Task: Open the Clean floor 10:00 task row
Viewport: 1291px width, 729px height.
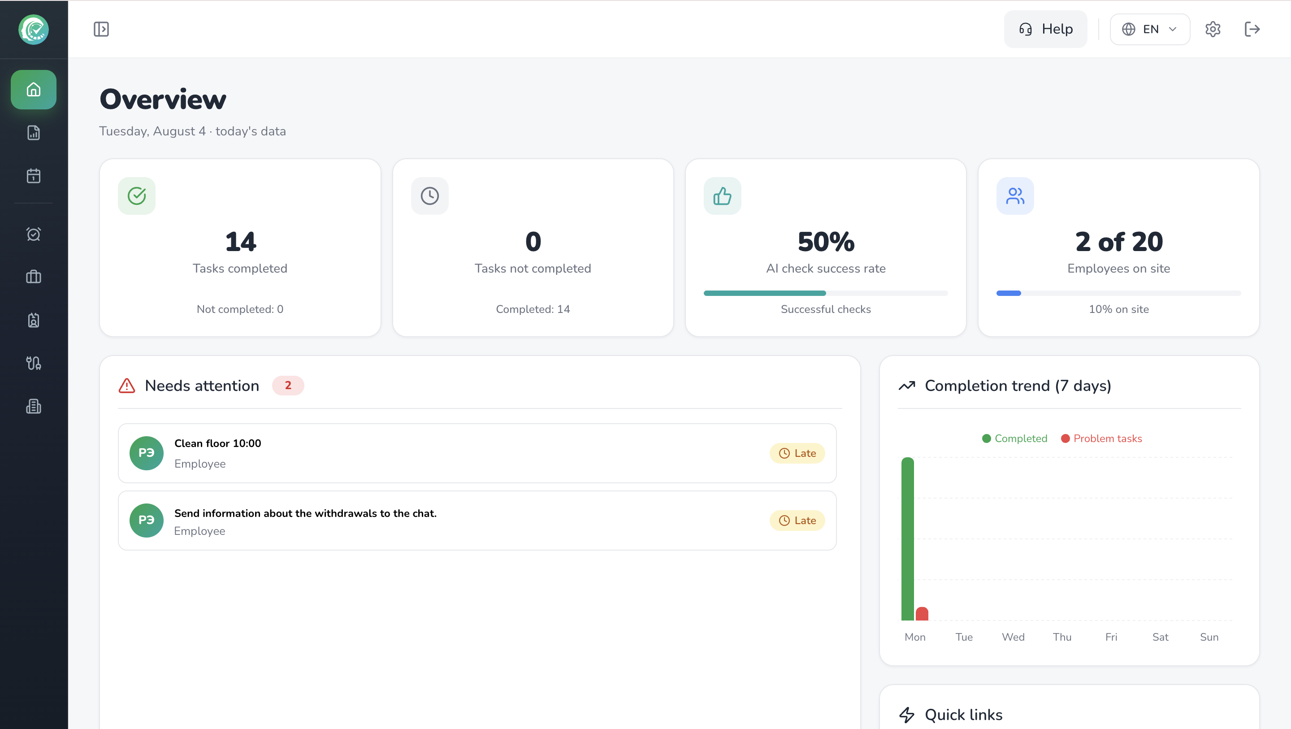Action: click(x=477, y=453)
